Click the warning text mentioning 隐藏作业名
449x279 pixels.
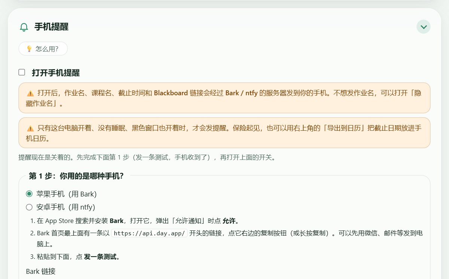coord(224,98)
